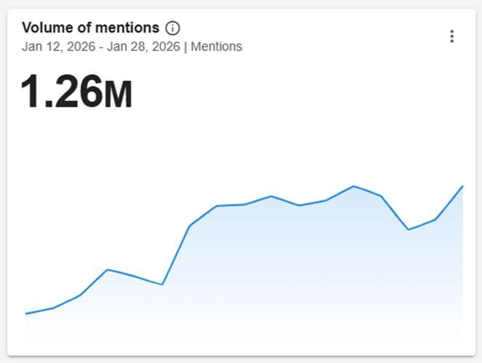Select the leftmost data point on the line

pyautogui.click(x=26, y=314)
